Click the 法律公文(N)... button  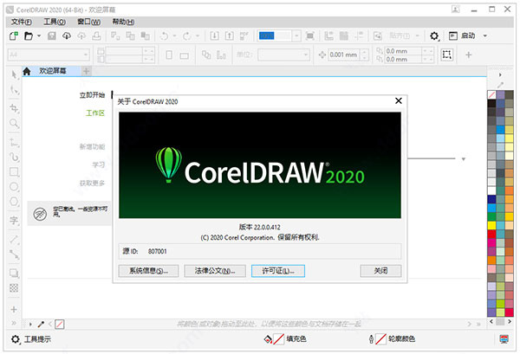pos(215,271)
